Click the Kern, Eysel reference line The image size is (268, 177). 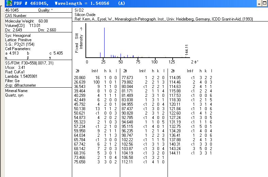(164, 19)
